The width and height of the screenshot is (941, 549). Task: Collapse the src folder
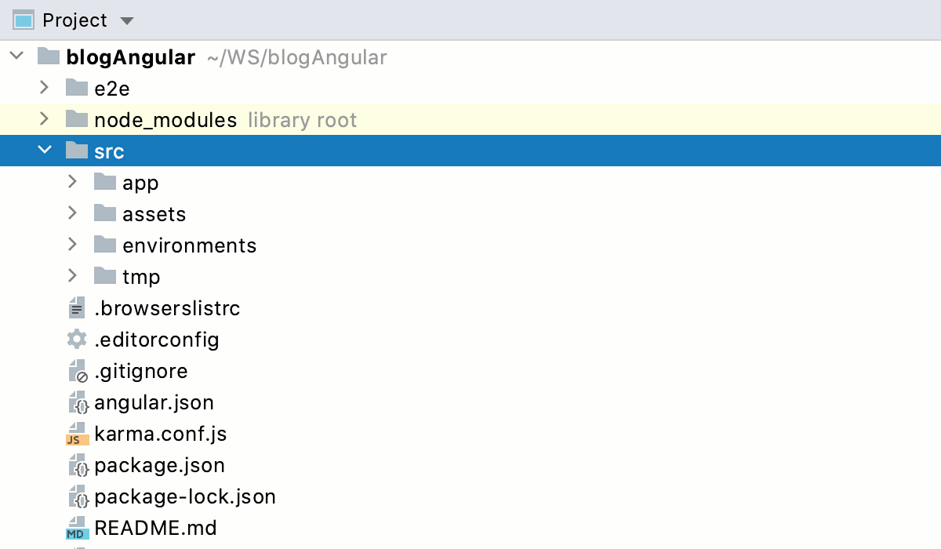point(44,151)
